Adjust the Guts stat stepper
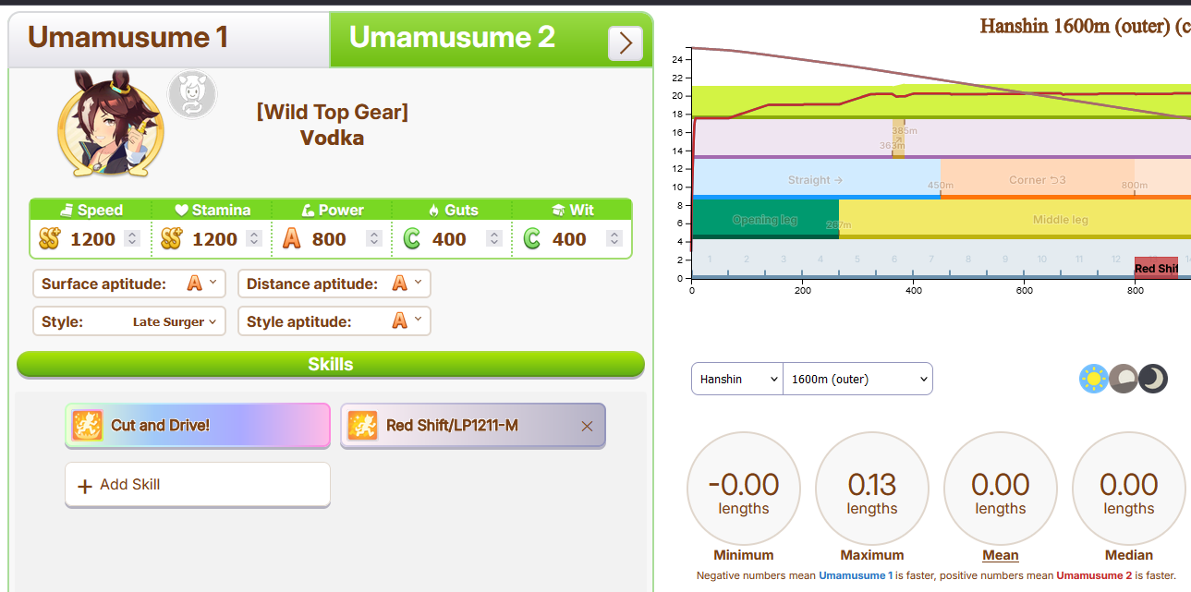Screen dimensions: 1191x592 494,239
